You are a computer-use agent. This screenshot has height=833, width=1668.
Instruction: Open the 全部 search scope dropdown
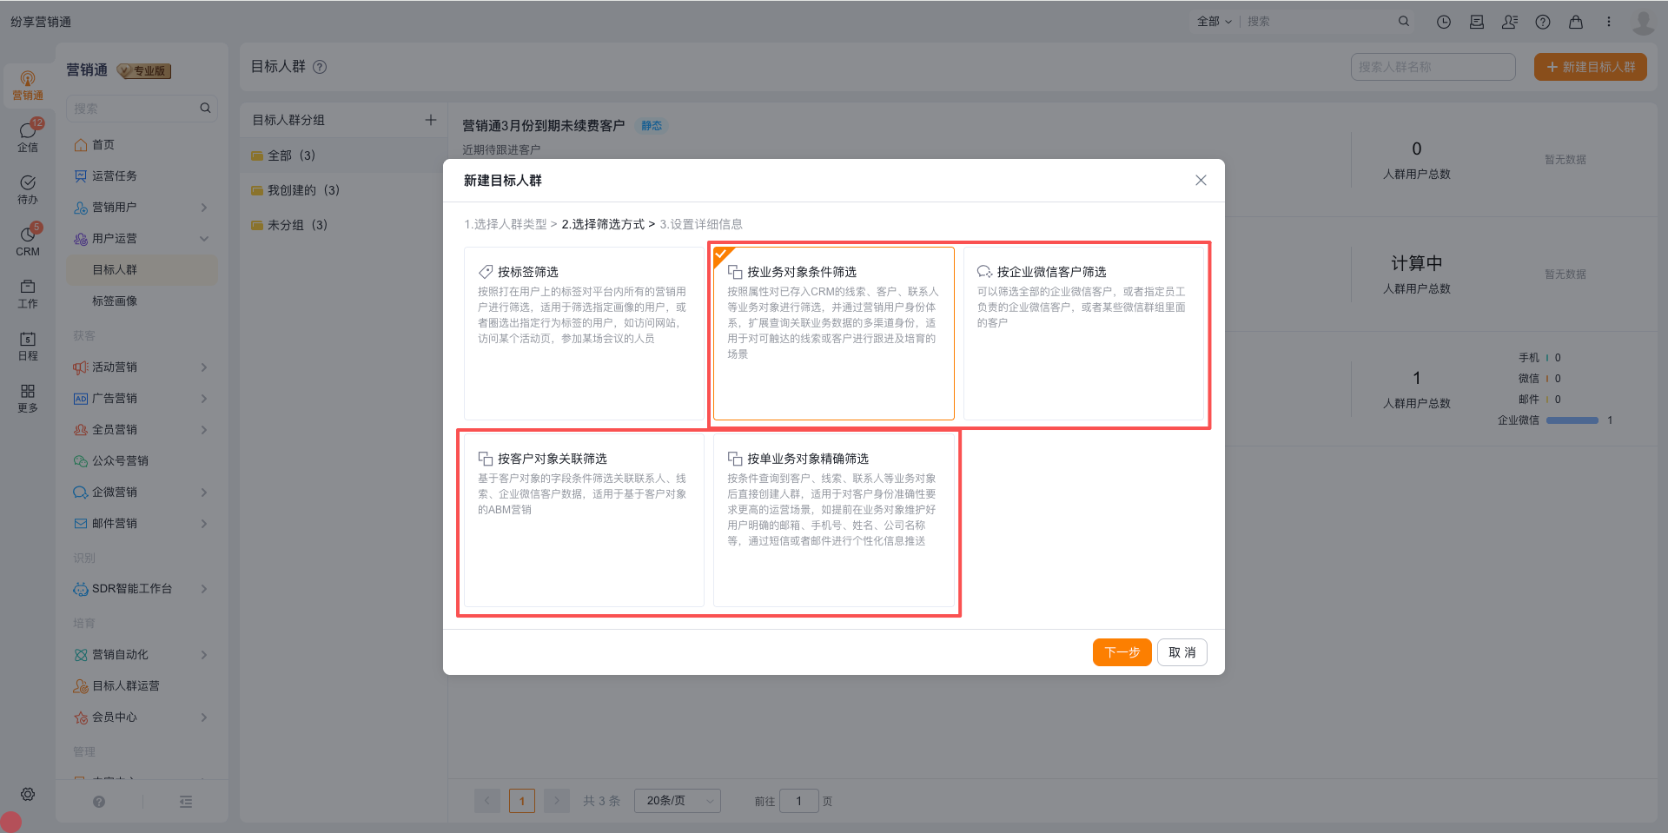(x=1214, y=22)
